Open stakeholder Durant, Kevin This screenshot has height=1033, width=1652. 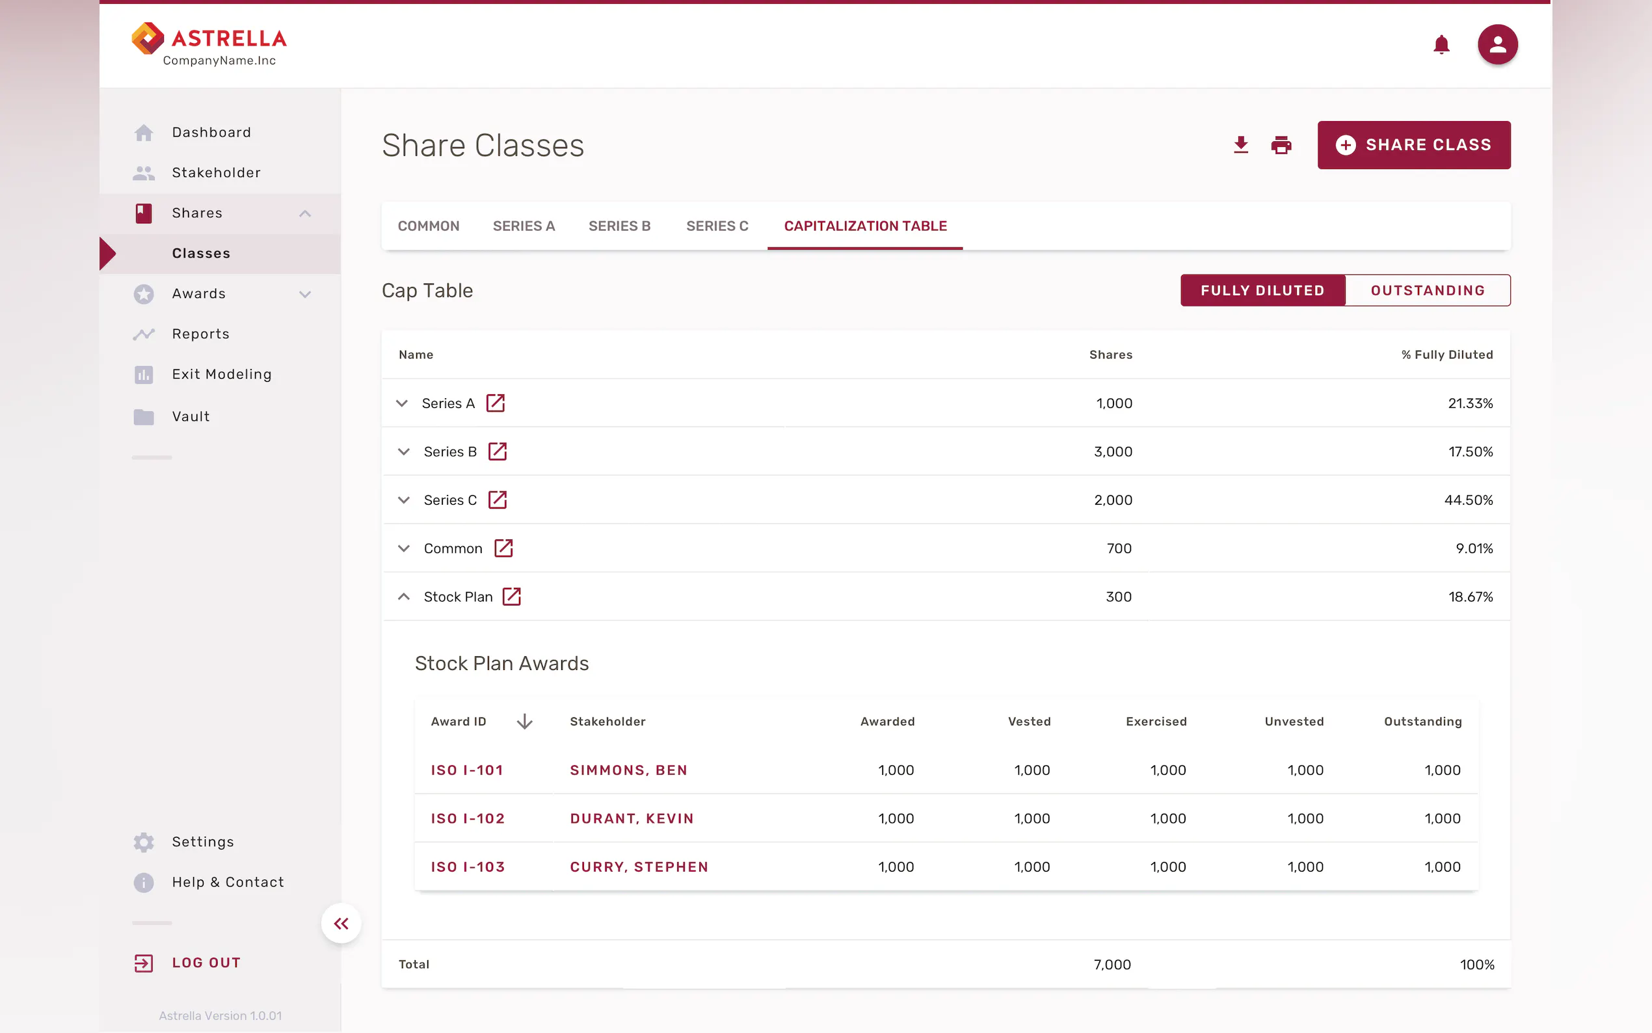point(632,818)
